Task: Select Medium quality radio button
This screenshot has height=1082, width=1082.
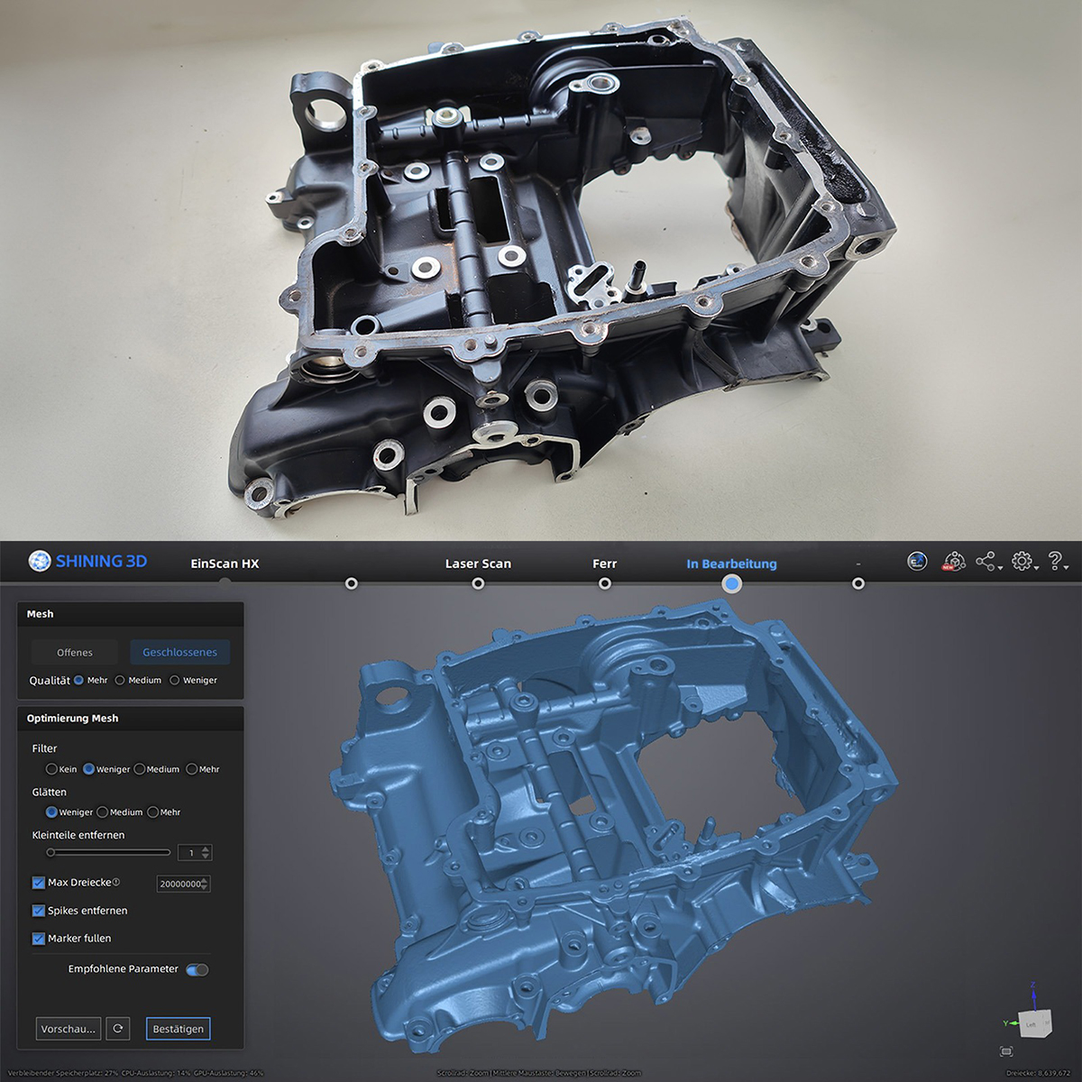Action: click(120, 680)
